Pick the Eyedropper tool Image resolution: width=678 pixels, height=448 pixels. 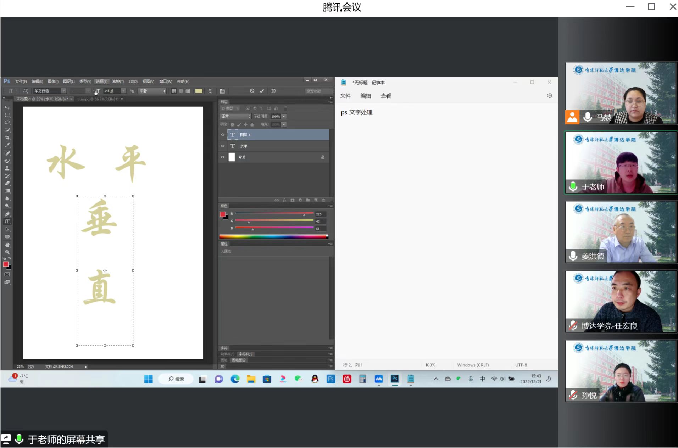7,145
